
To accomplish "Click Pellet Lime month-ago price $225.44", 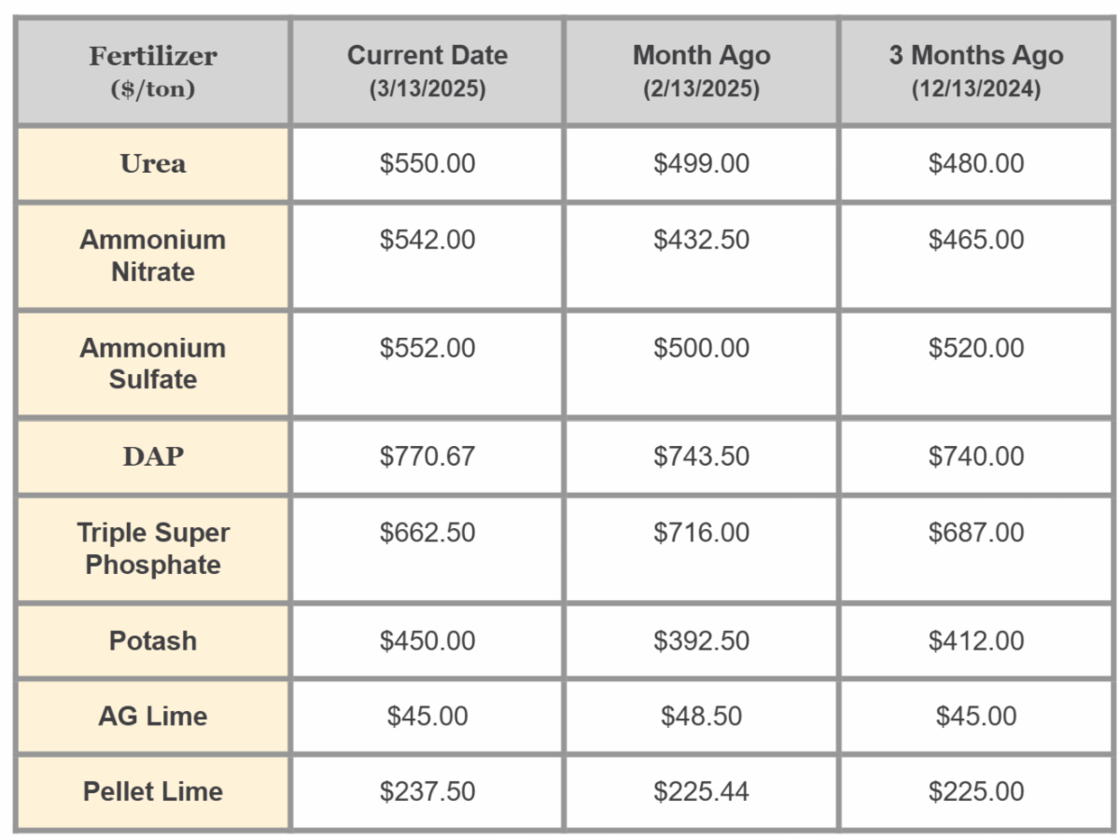I will pos(701,792).
